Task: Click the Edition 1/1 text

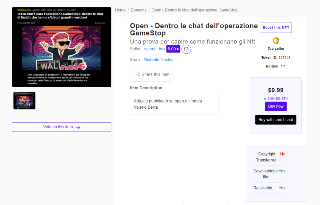Action: tap(276, 66)
